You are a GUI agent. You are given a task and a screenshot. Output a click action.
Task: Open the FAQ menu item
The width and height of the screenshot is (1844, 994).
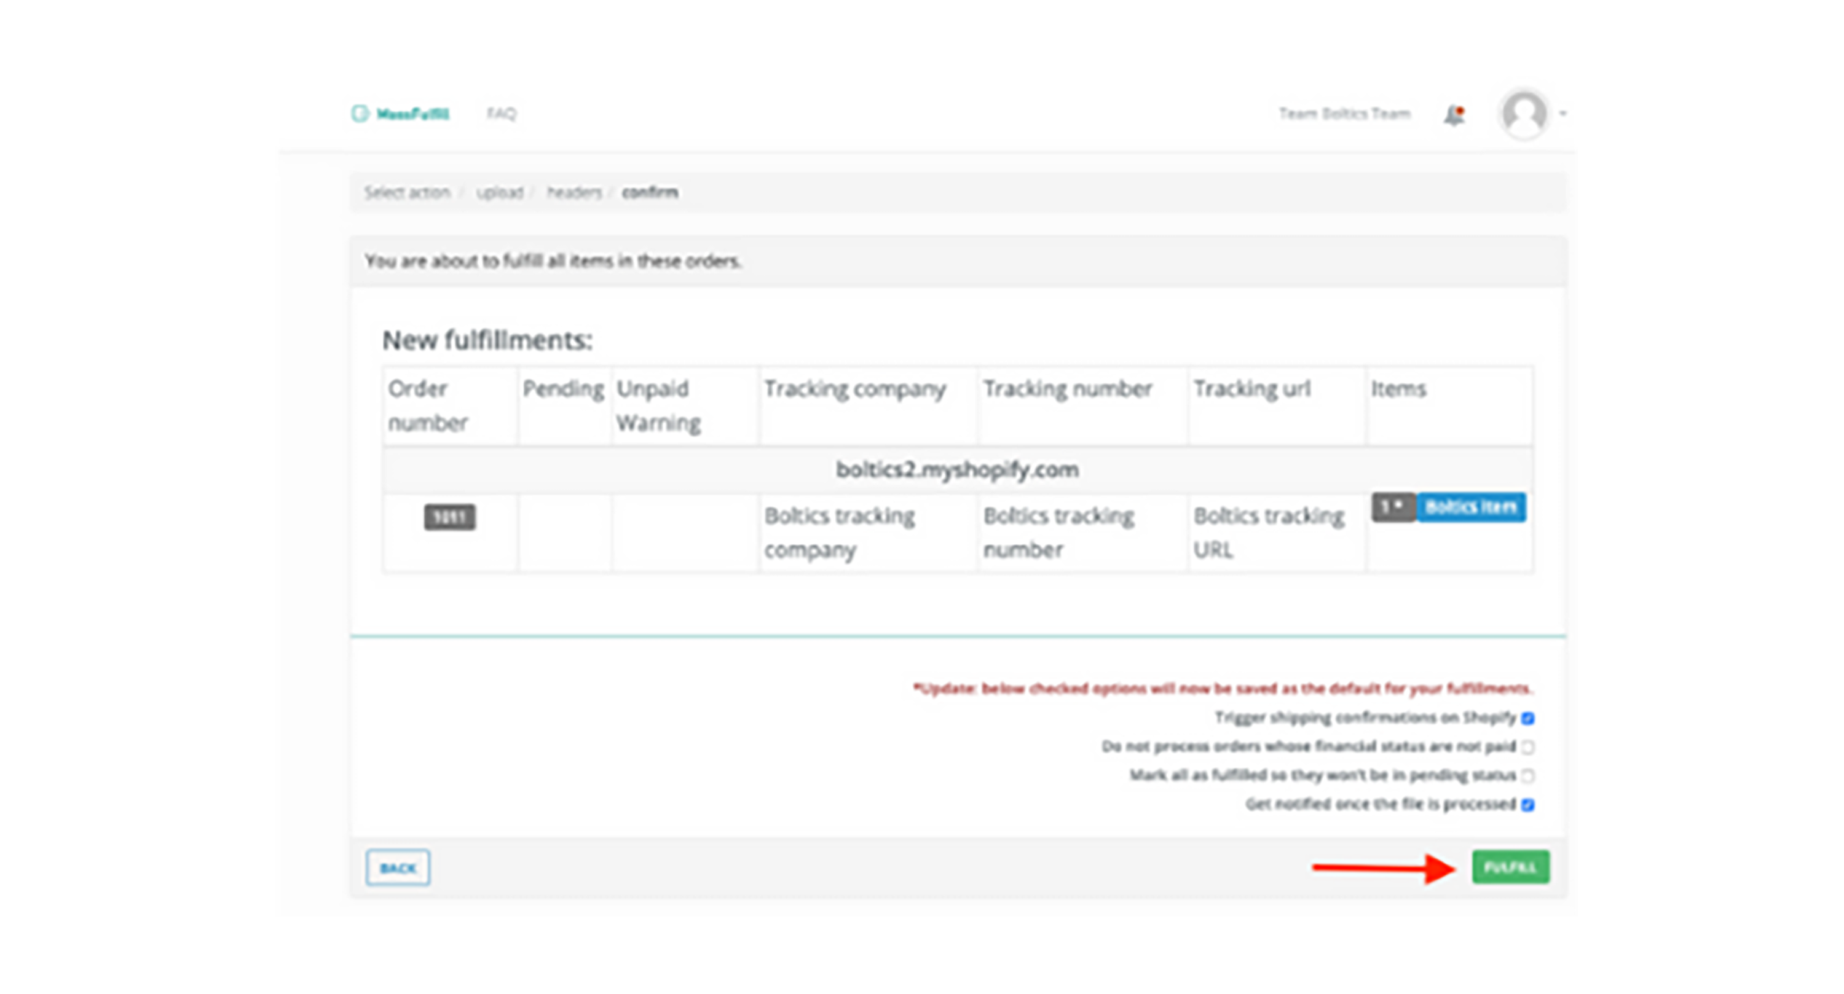[501, 113]
